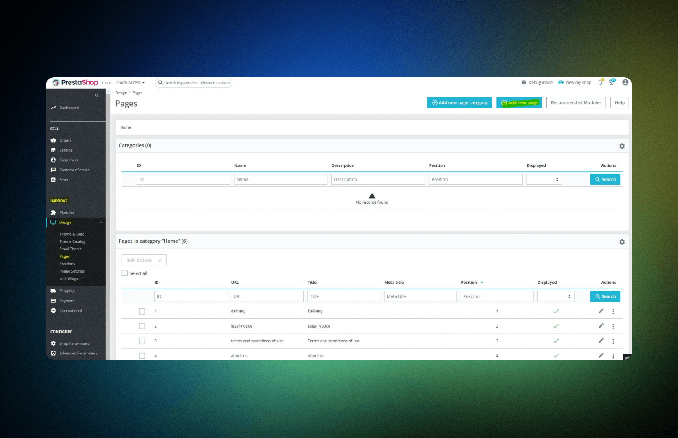Viewport: 678px width, 438px height.
Task: Sort pages by Position column header
Action: (x=472, y=282)
